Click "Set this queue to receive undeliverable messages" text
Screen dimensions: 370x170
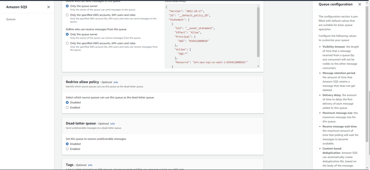tap(96, 139)
